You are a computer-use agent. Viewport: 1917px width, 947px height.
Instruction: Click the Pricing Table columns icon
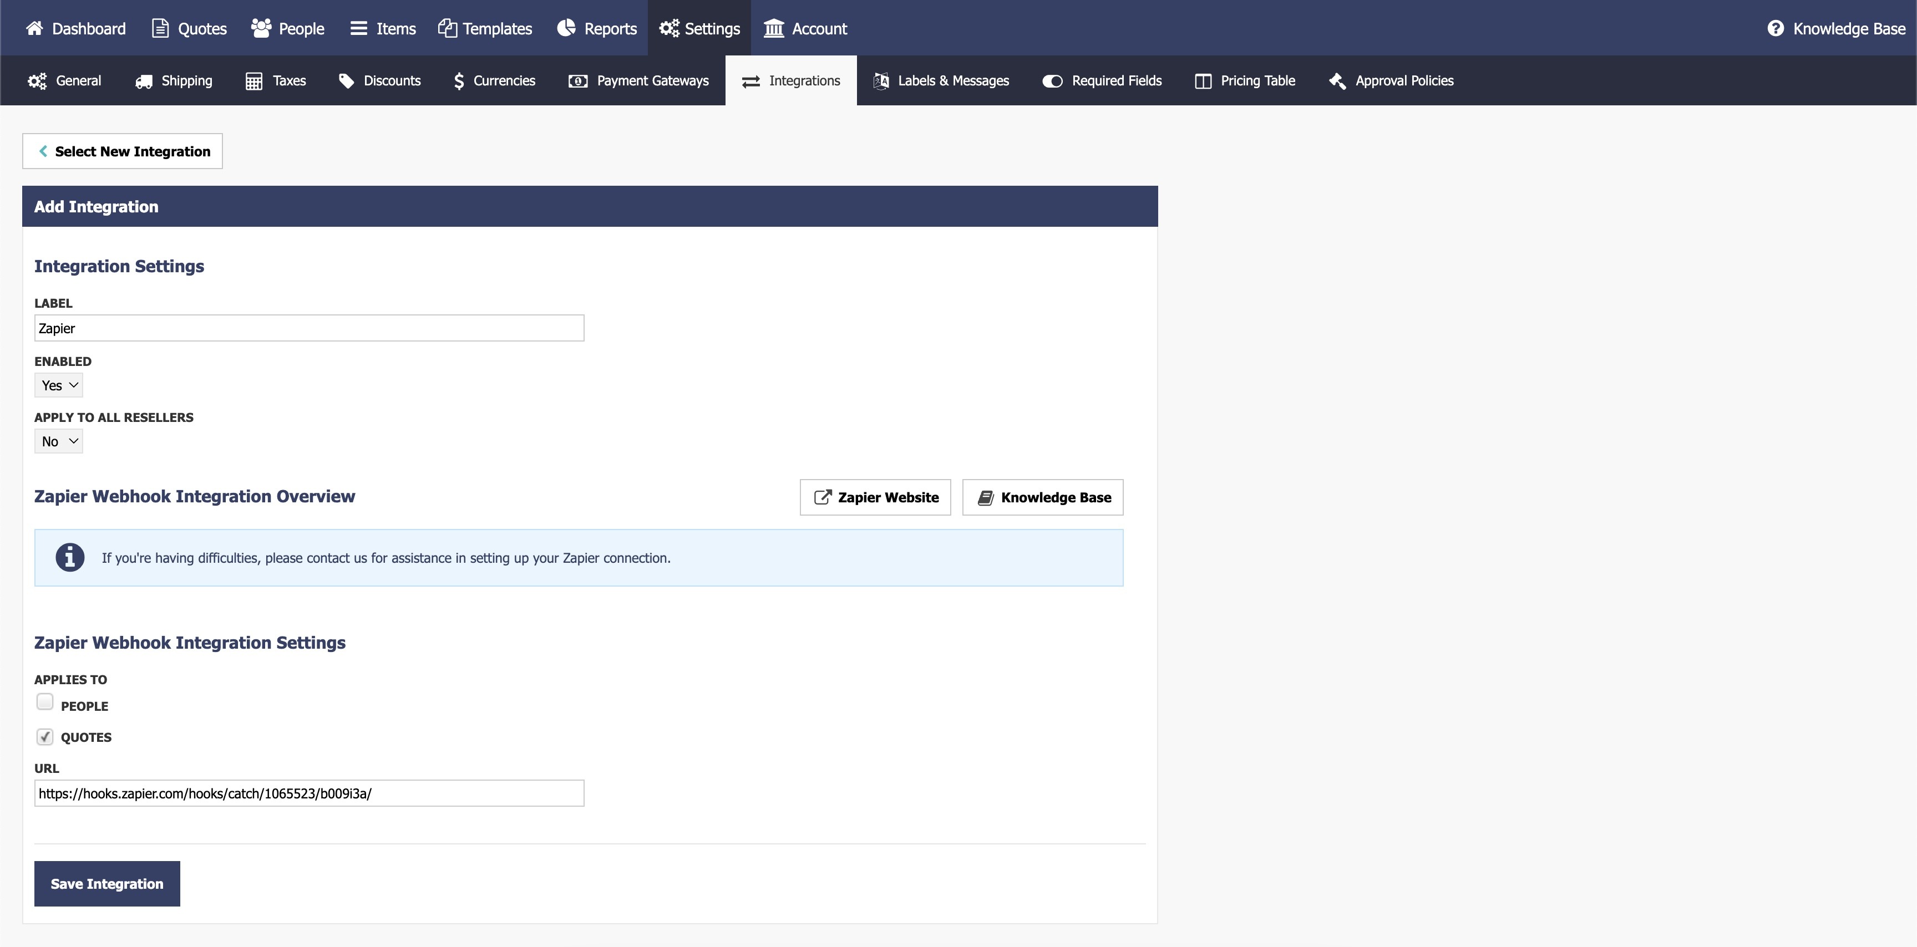[1203, 80]
